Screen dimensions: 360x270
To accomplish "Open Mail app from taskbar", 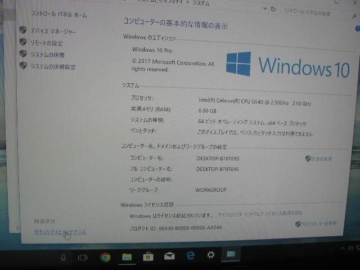I will (169, 256).
